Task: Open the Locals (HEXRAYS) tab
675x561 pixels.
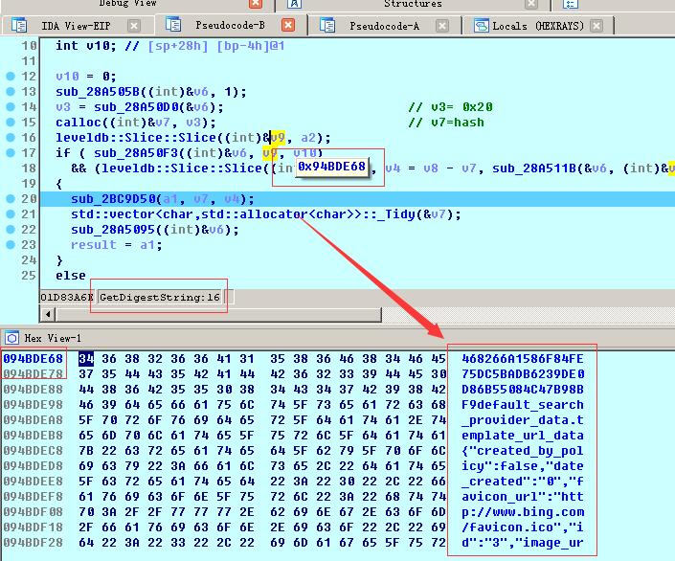Action: [538, 26]
